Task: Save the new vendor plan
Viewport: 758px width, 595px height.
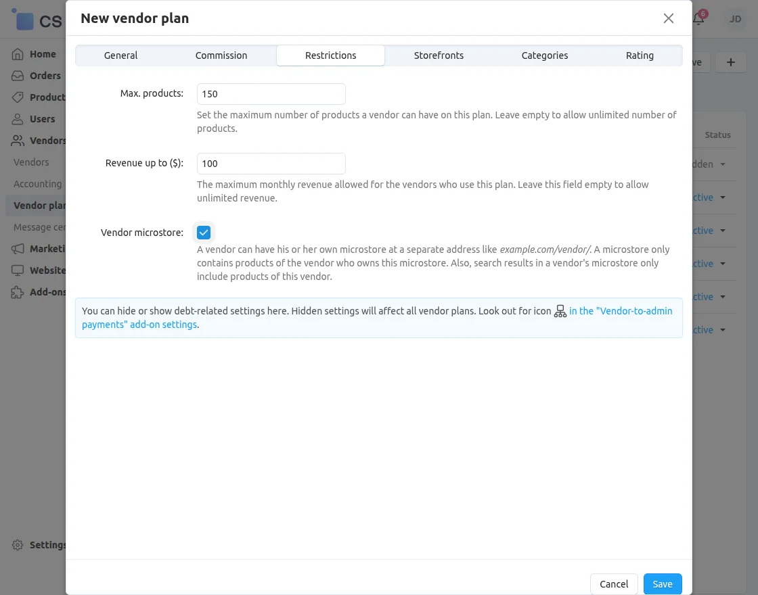Action: click(663, 584)
